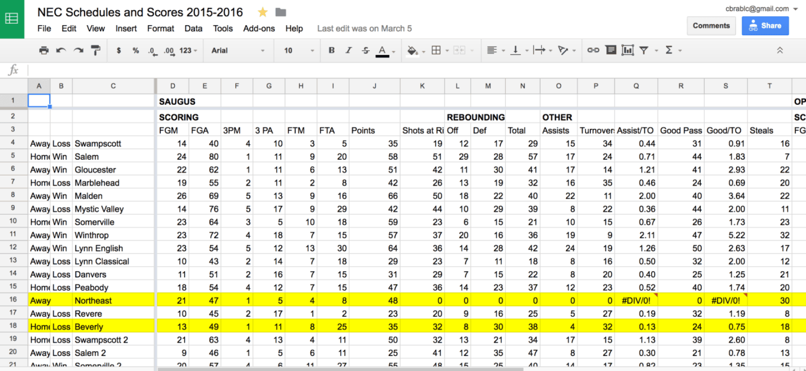Viewport: 806px width, 371px height.
Task: Insert a chart
Action: [x=628, y=50]
